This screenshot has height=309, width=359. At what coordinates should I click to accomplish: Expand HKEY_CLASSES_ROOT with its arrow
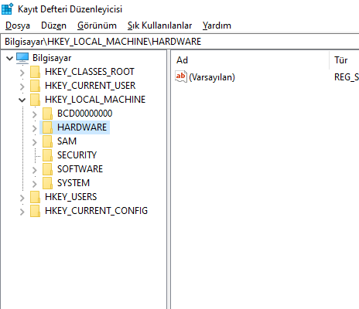point(22,73)
